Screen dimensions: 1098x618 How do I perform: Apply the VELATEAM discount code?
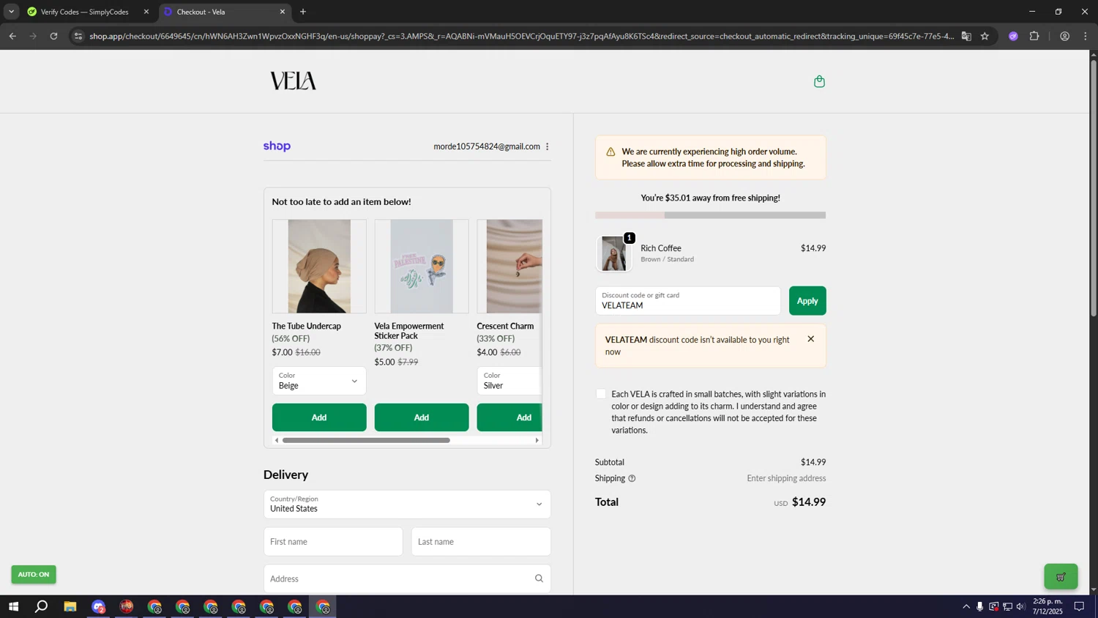[x=807, y=301]
